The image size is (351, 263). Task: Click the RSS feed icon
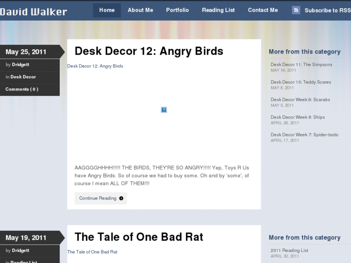[x=296, y=10]
